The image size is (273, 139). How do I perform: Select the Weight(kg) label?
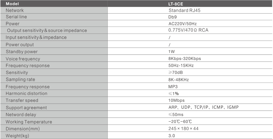coord(17,136)
